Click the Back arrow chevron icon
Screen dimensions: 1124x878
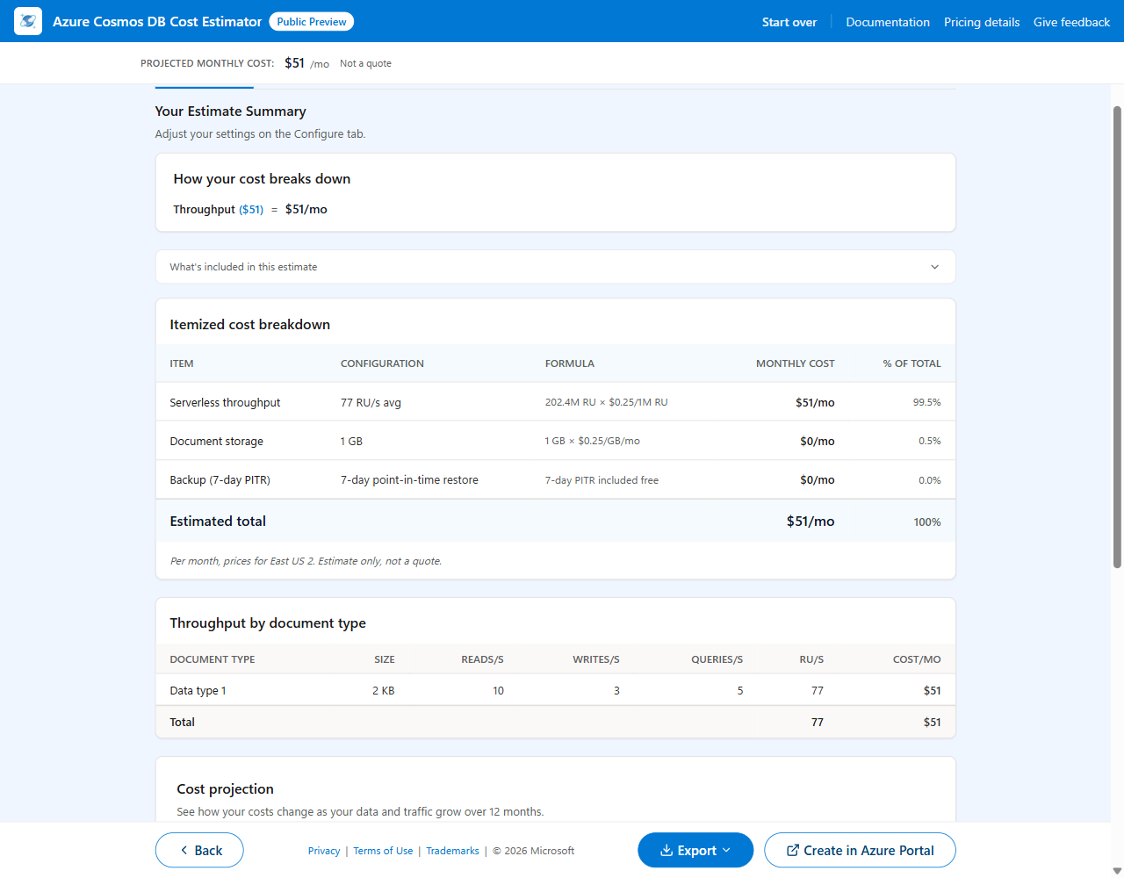(x=184, y=850)
